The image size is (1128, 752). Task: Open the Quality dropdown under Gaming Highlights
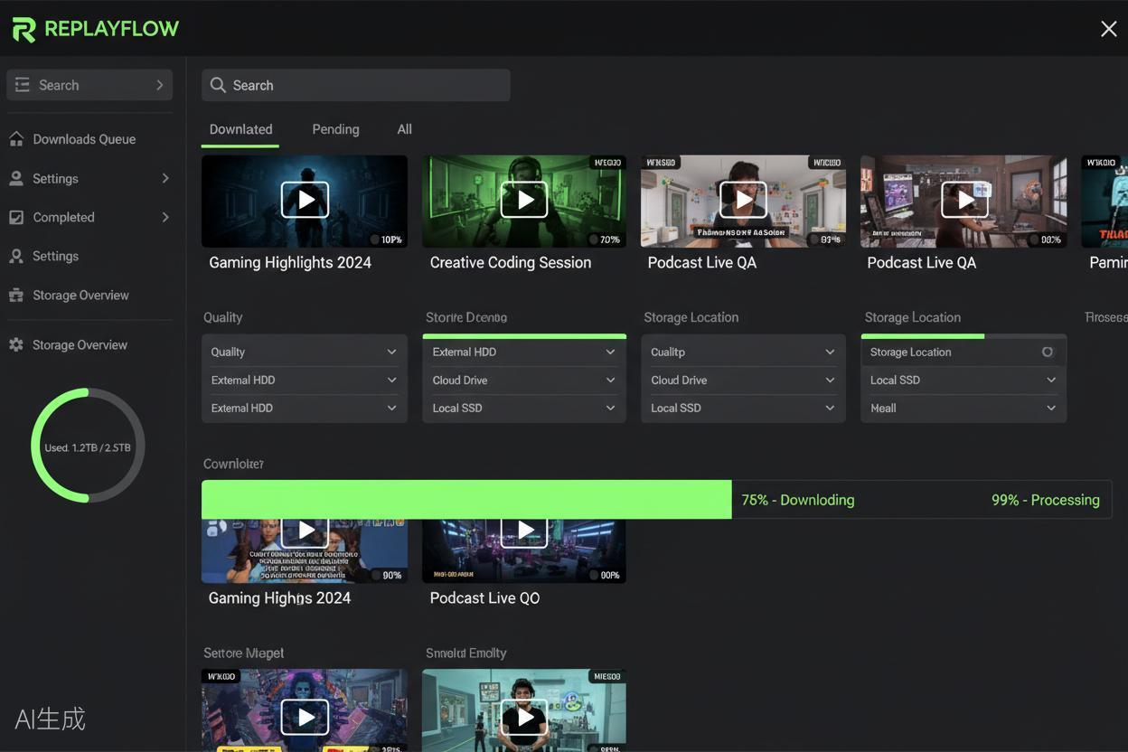(x=305, y=352)
